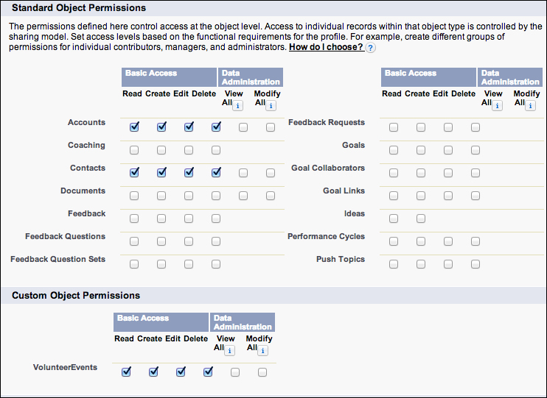Uncheck Delete permission for Contacts
This screenshot has height=398, width=547.
pos(216,173)
